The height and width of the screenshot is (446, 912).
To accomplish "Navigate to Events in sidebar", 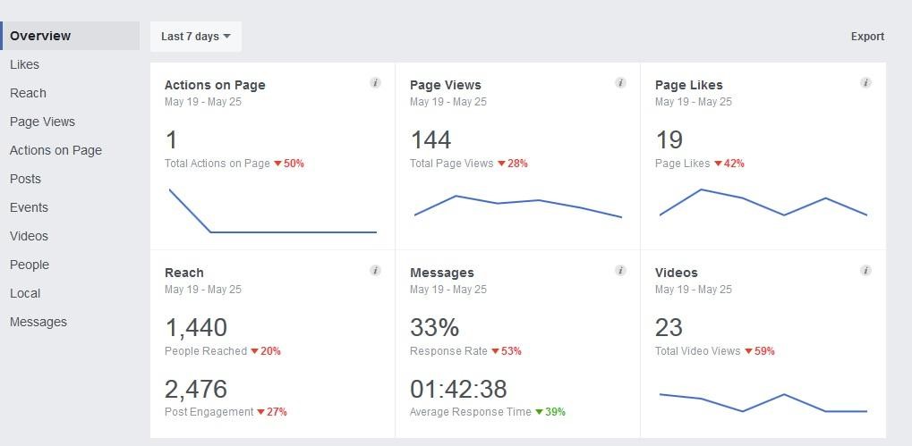I will [x=29, y=207].
